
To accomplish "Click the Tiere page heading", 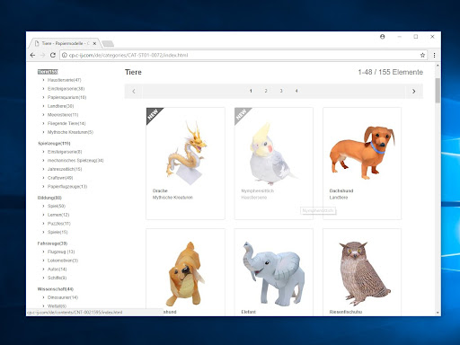I will [x=133, y=72].
